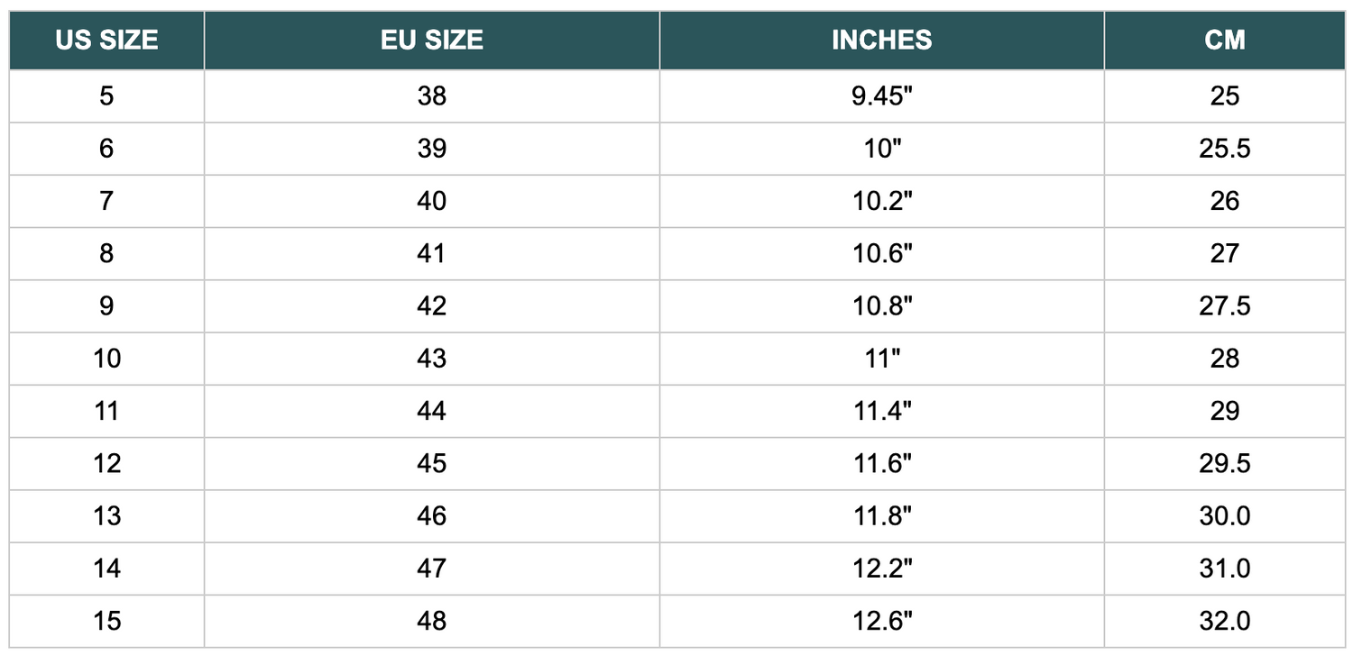Screen dimensions: 1353x655
Task: Select EU size 47 cell
Action: [x=432, y=568]
